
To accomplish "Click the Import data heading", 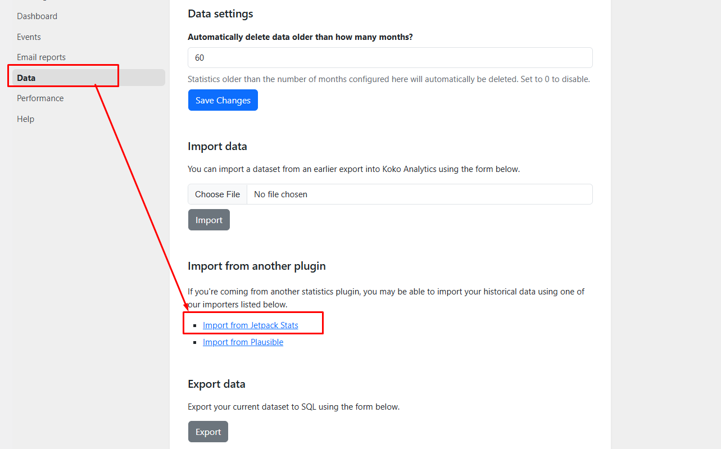I will 217,147.
